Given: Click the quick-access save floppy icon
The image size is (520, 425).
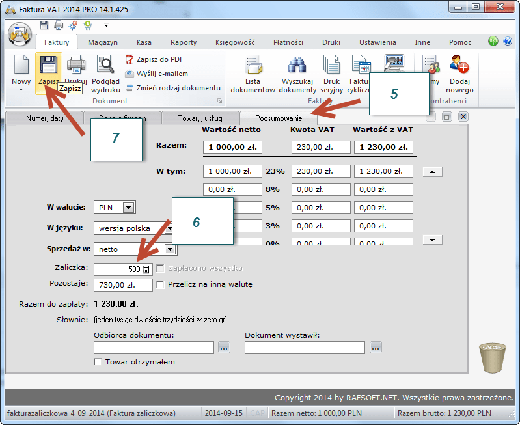Looking at the screenshot, I should pyautogui.click(x=44, y=25).
